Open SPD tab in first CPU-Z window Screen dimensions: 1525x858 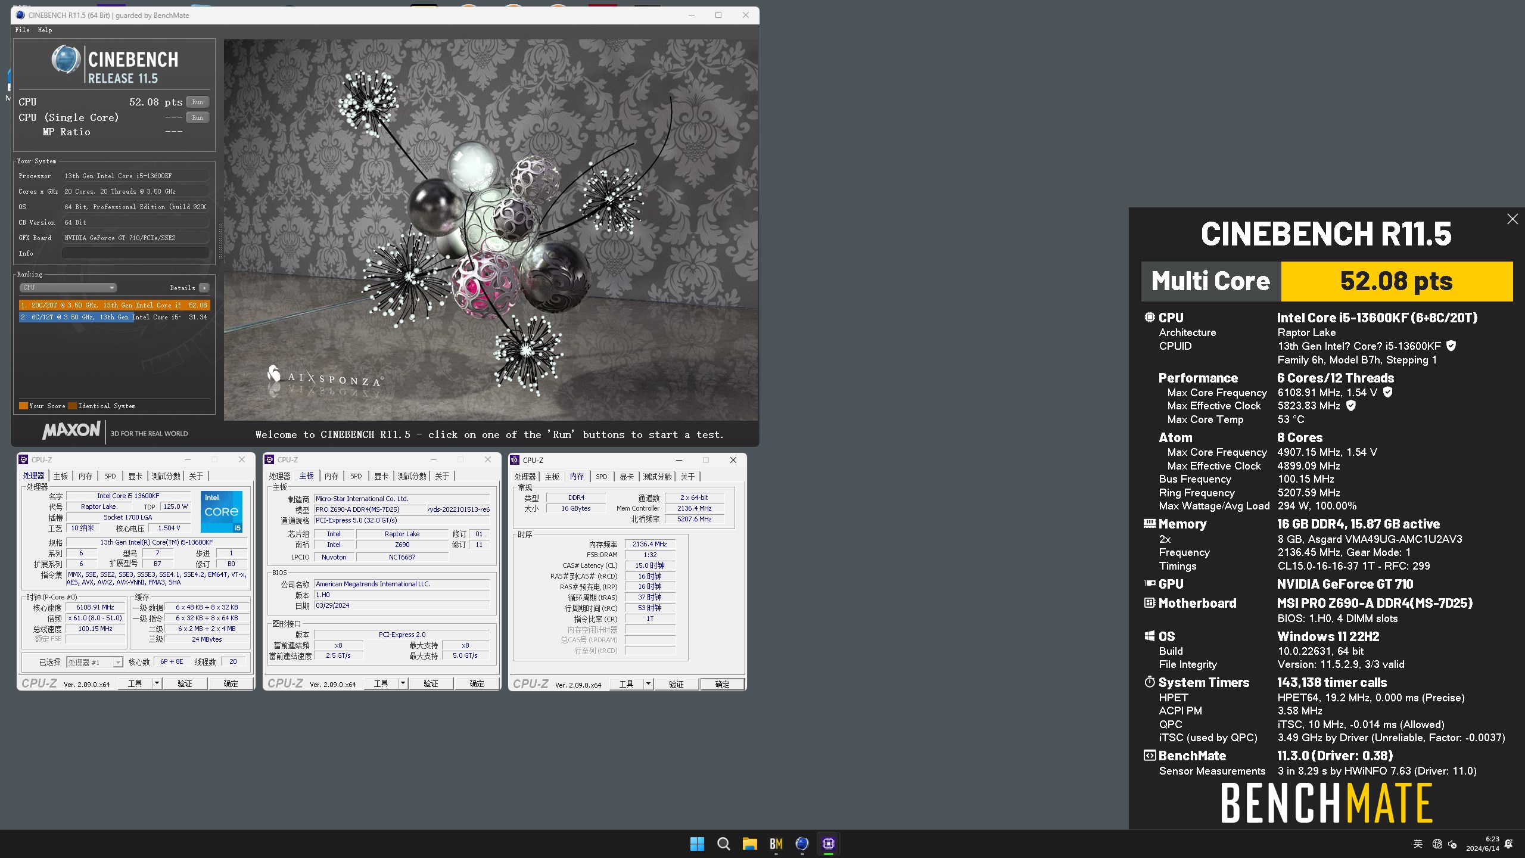110,476
